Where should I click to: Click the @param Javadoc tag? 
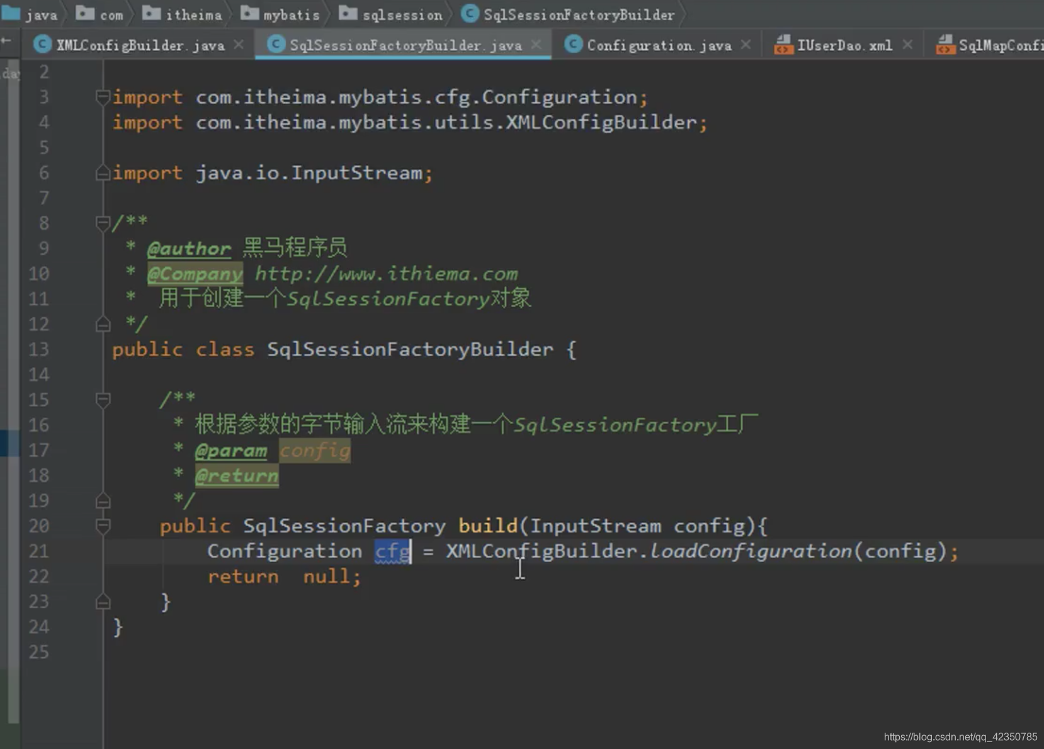click(x=231, y=451)
